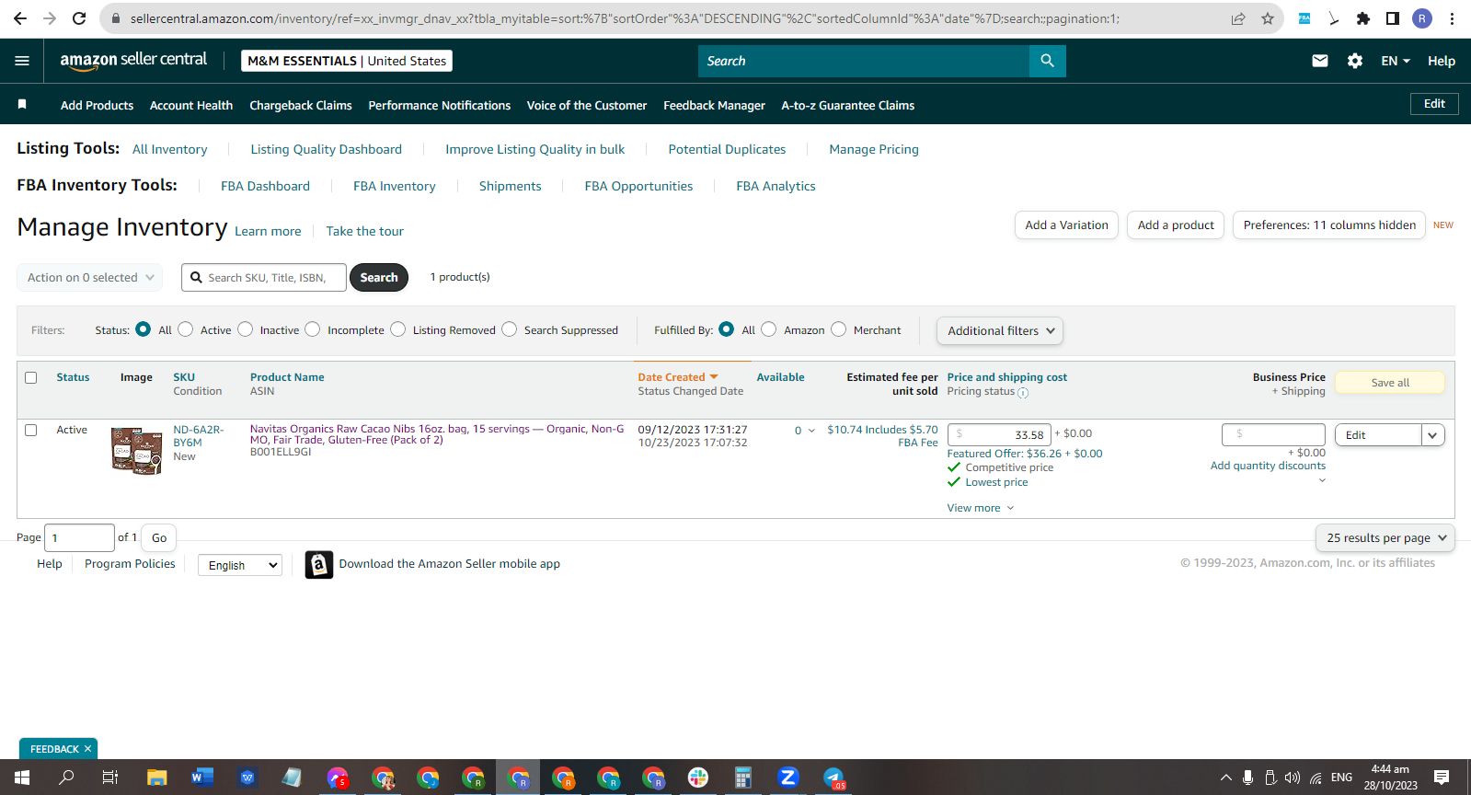Expand the Add quantity discounts chevron

pos(1322,480)
